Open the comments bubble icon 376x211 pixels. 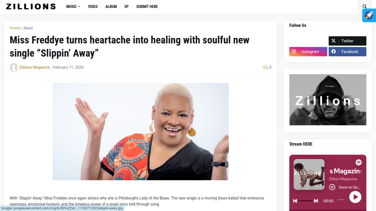[266, 67]
